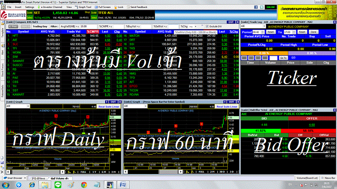Image resolution: width=337 pixels, height=189 pixels.
Task: Select the ROJNA symbol in the table
Action: coord(134,94)
